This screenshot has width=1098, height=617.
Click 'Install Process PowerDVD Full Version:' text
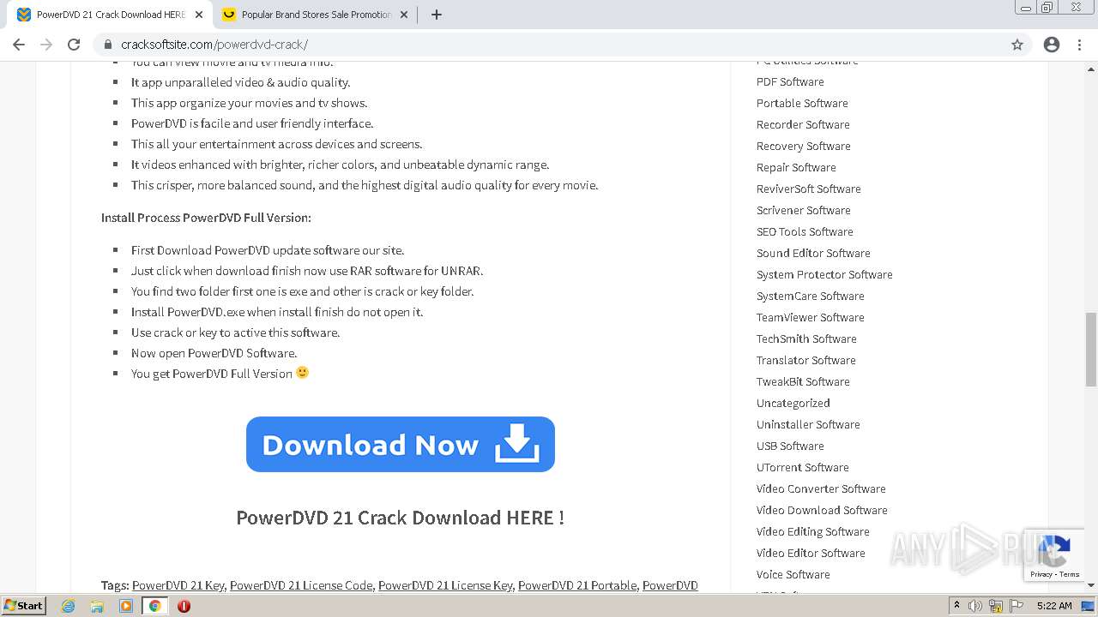pyautogui.click(x=206, y=218)
